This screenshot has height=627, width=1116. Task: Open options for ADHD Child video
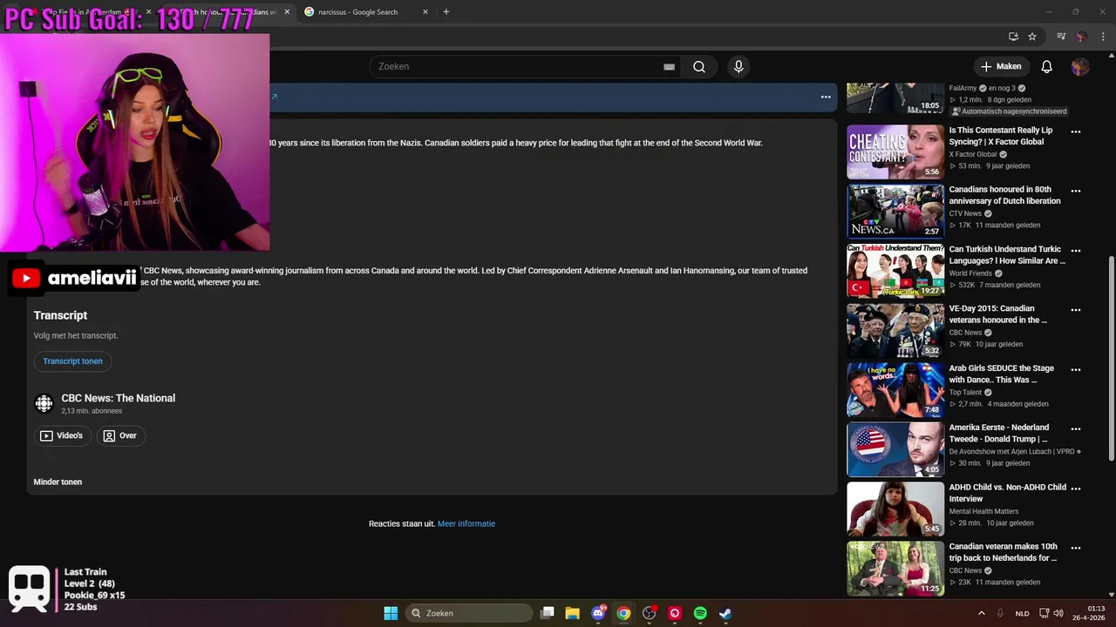tap(1076, 488)
